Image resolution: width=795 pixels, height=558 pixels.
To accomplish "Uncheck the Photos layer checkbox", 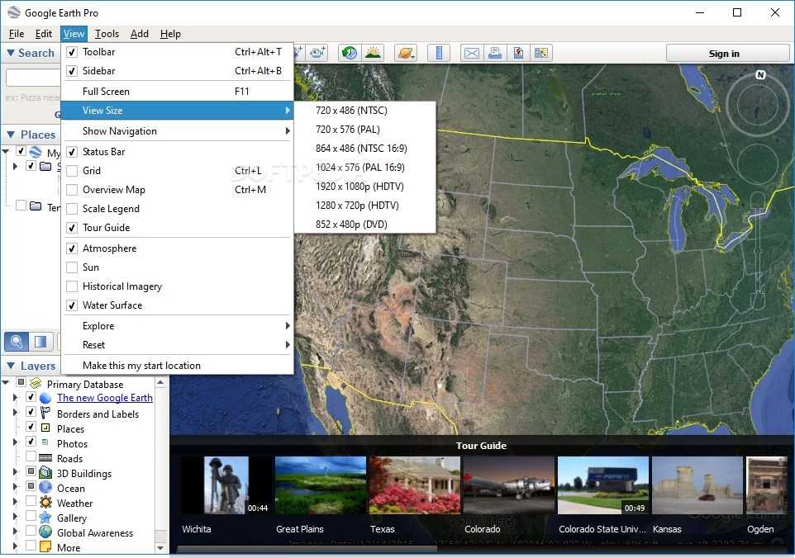I will pyautogui.click(x=31, y=442).
